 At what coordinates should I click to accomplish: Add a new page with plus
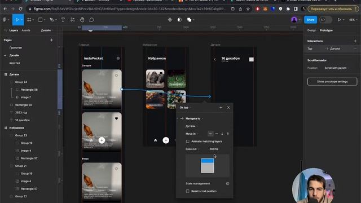(x=51, y=40)
